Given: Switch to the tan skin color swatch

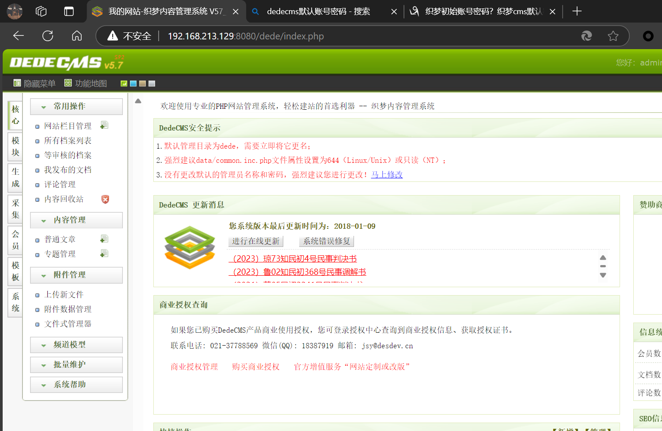Looking at the screenshot, I should point(142,84).
